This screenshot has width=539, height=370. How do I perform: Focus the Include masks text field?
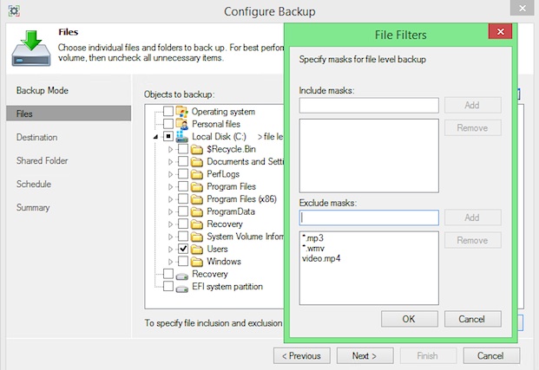click(x=369, y=106)
